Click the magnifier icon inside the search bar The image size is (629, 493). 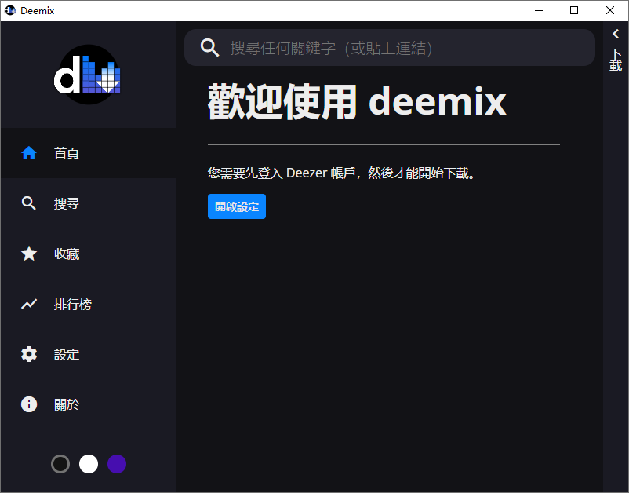coord(209,47)
